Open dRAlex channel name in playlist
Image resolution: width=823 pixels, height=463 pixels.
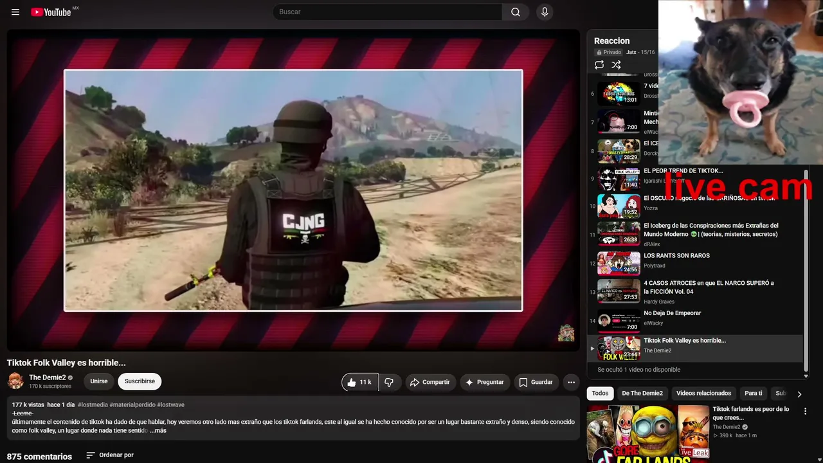(652, 244)
